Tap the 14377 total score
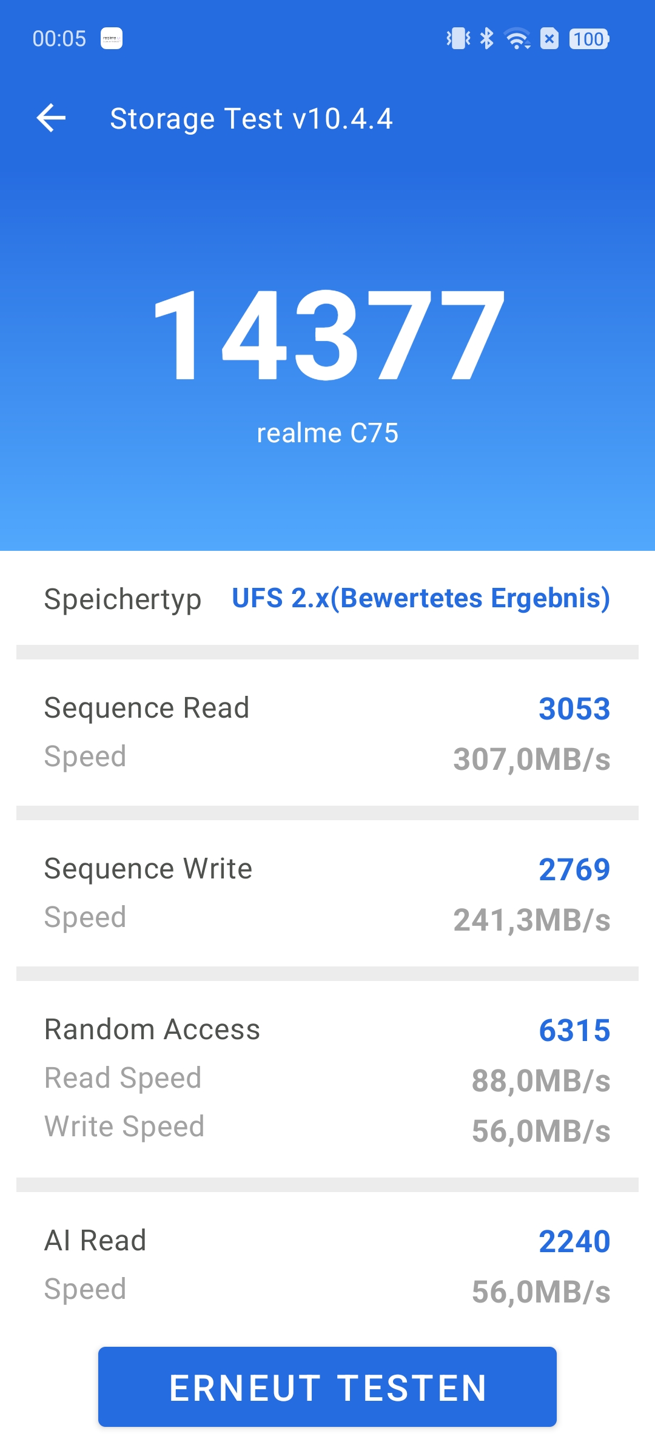Viewport: 655px width, 1456px height. [327, 335]
